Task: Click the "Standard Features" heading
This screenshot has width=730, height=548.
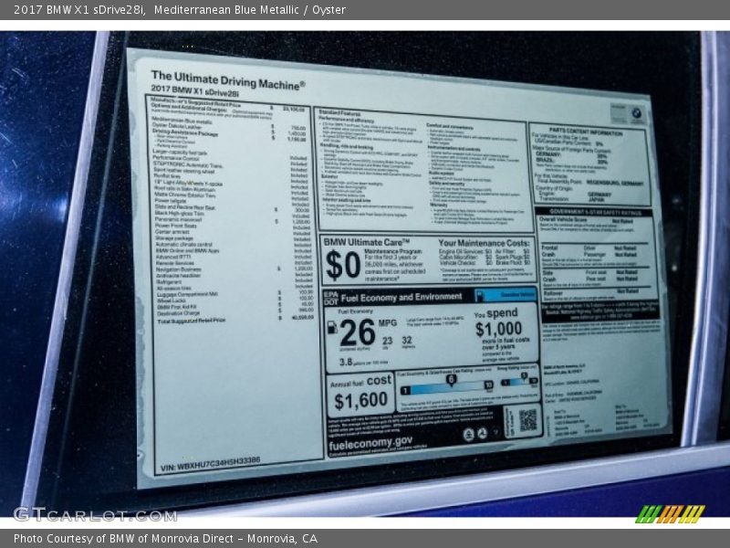Action: point(339,112)
